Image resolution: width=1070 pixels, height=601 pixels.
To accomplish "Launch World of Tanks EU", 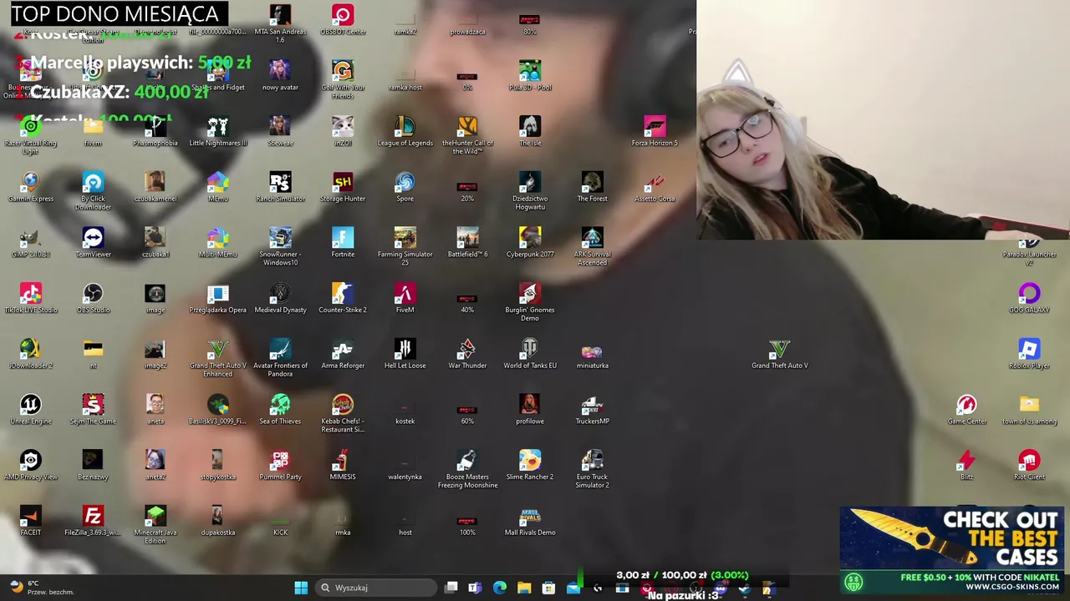I will [x=530, y=354].
